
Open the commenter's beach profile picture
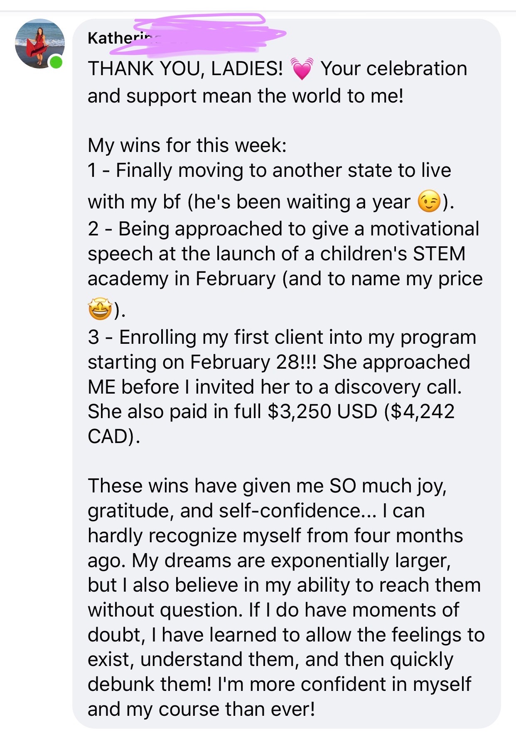39,43
